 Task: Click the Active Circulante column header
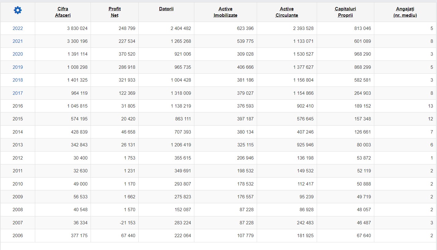coord(287,12)
